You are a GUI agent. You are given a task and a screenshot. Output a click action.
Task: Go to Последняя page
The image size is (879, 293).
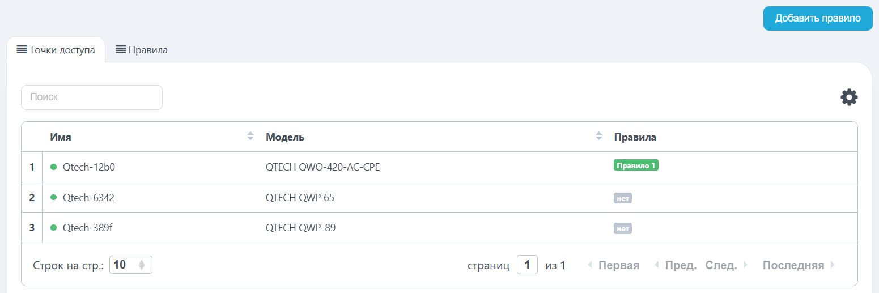coord(799,265)
